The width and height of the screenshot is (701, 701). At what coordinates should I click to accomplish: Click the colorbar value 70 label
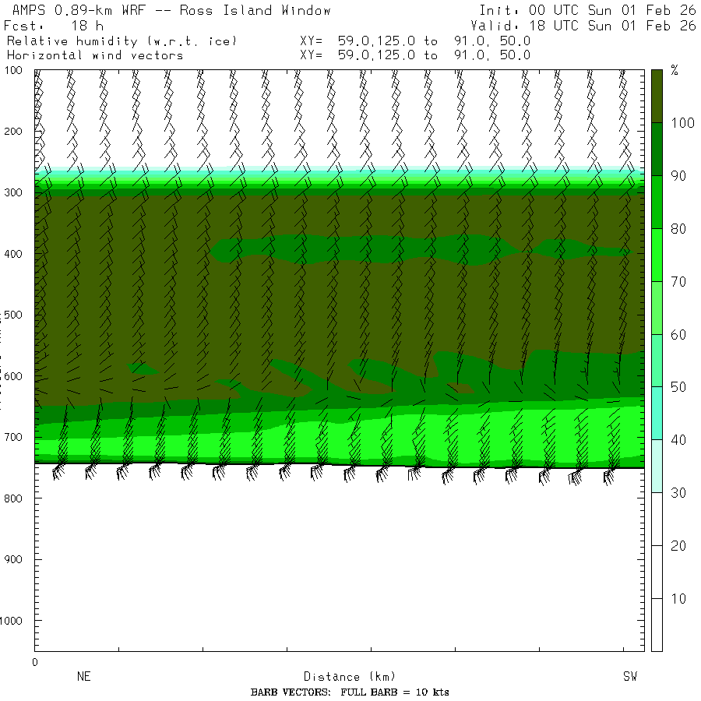(678, 282)
